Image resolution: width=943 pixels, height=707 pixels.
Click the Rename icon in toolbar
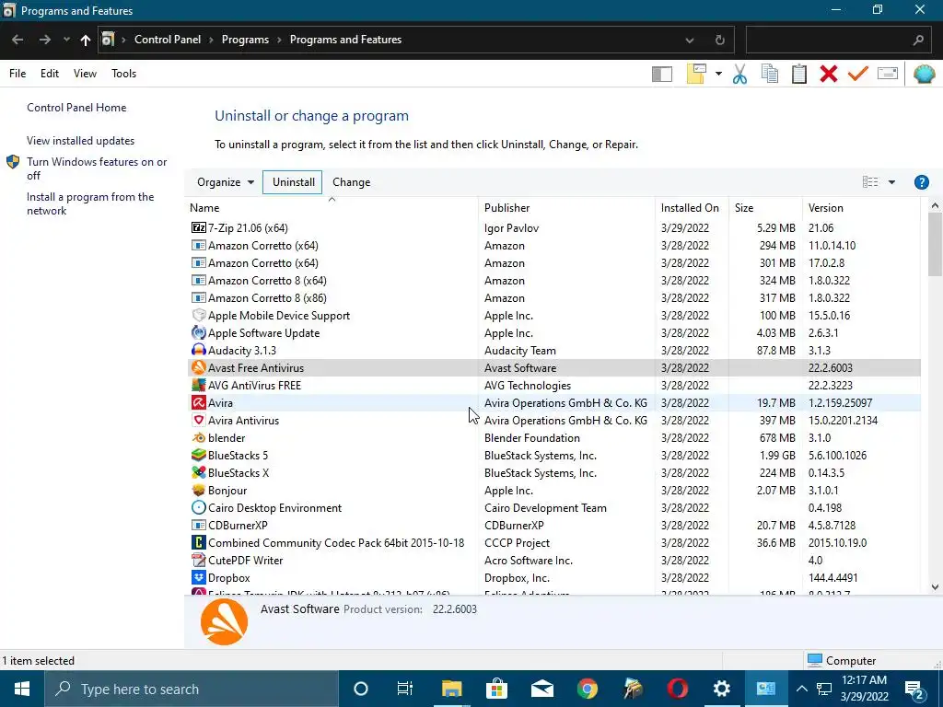coord(888,74)
